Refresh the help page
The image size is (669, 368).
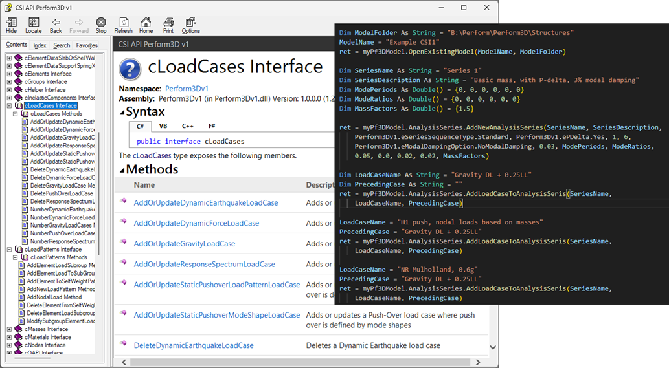123,25
